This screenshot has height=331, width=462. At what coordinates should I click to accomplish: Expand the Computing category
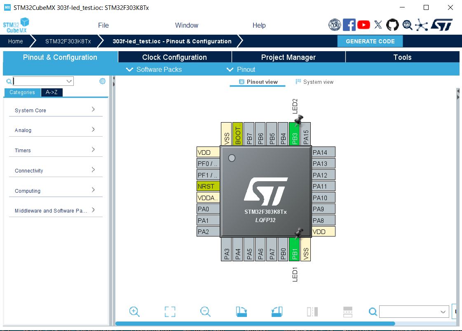56,191
